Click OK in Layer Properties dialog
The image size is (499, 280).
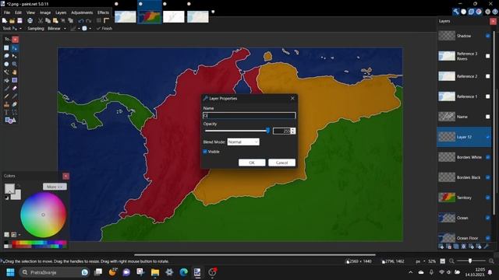[x=252, y=163]
